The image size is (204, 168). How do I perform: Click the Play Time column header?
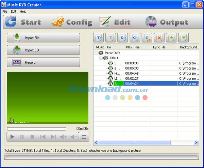(137, 47)
